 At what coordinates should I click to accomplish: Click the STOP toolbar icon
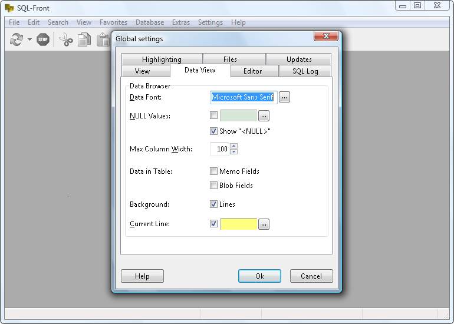coord(43,39)
